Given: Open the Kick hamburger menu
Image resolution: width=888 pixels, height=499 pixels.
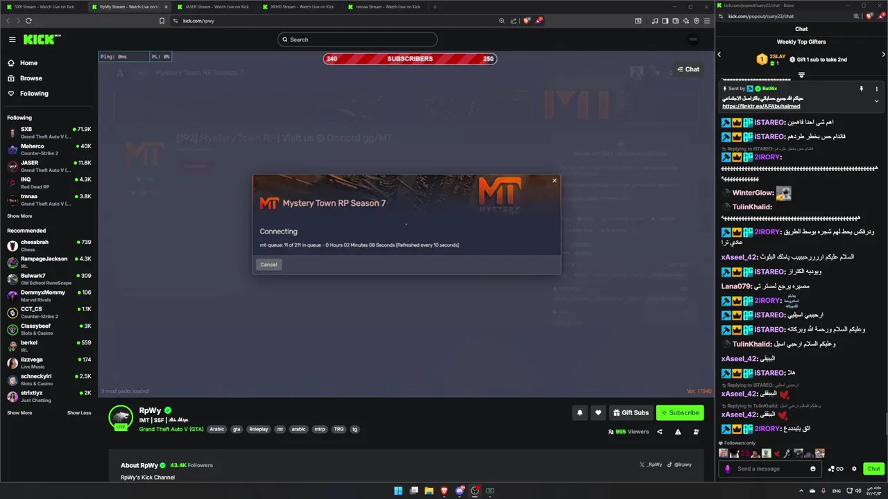Looking at the screenshot, I should coord(12,40).
